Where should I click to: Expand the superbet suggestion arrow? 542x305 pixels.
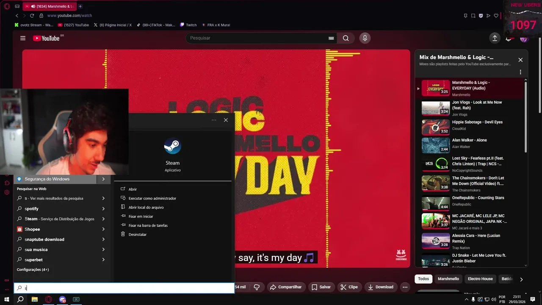pyautogui.click(x=103, y=260)
